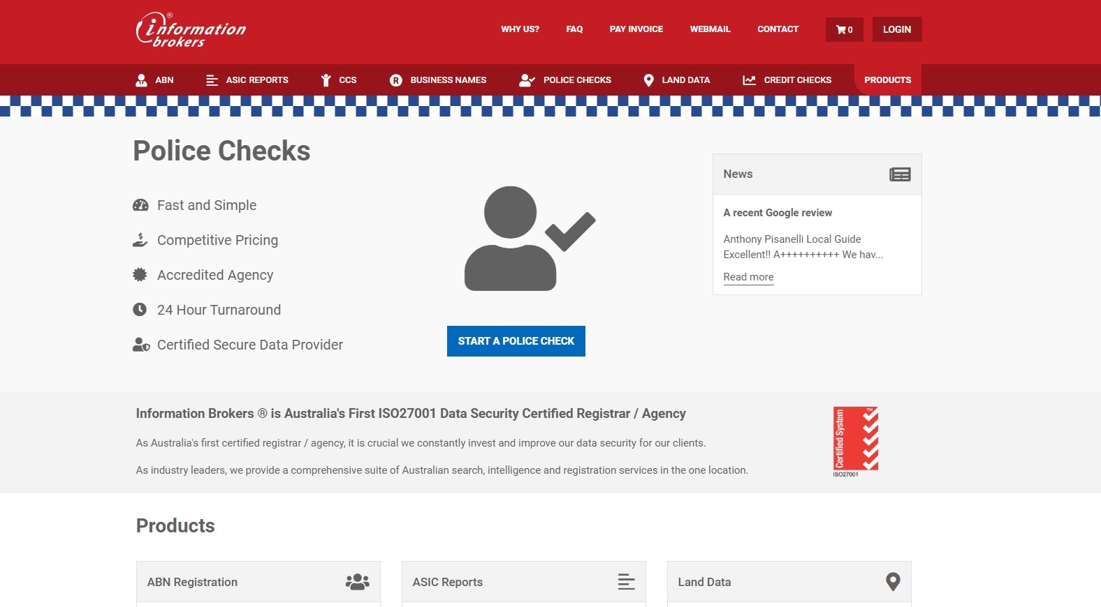Viewport: 1101px width, 607px height.
Task: Click the '24 Hour Turnaround' text
Action: 219,310
